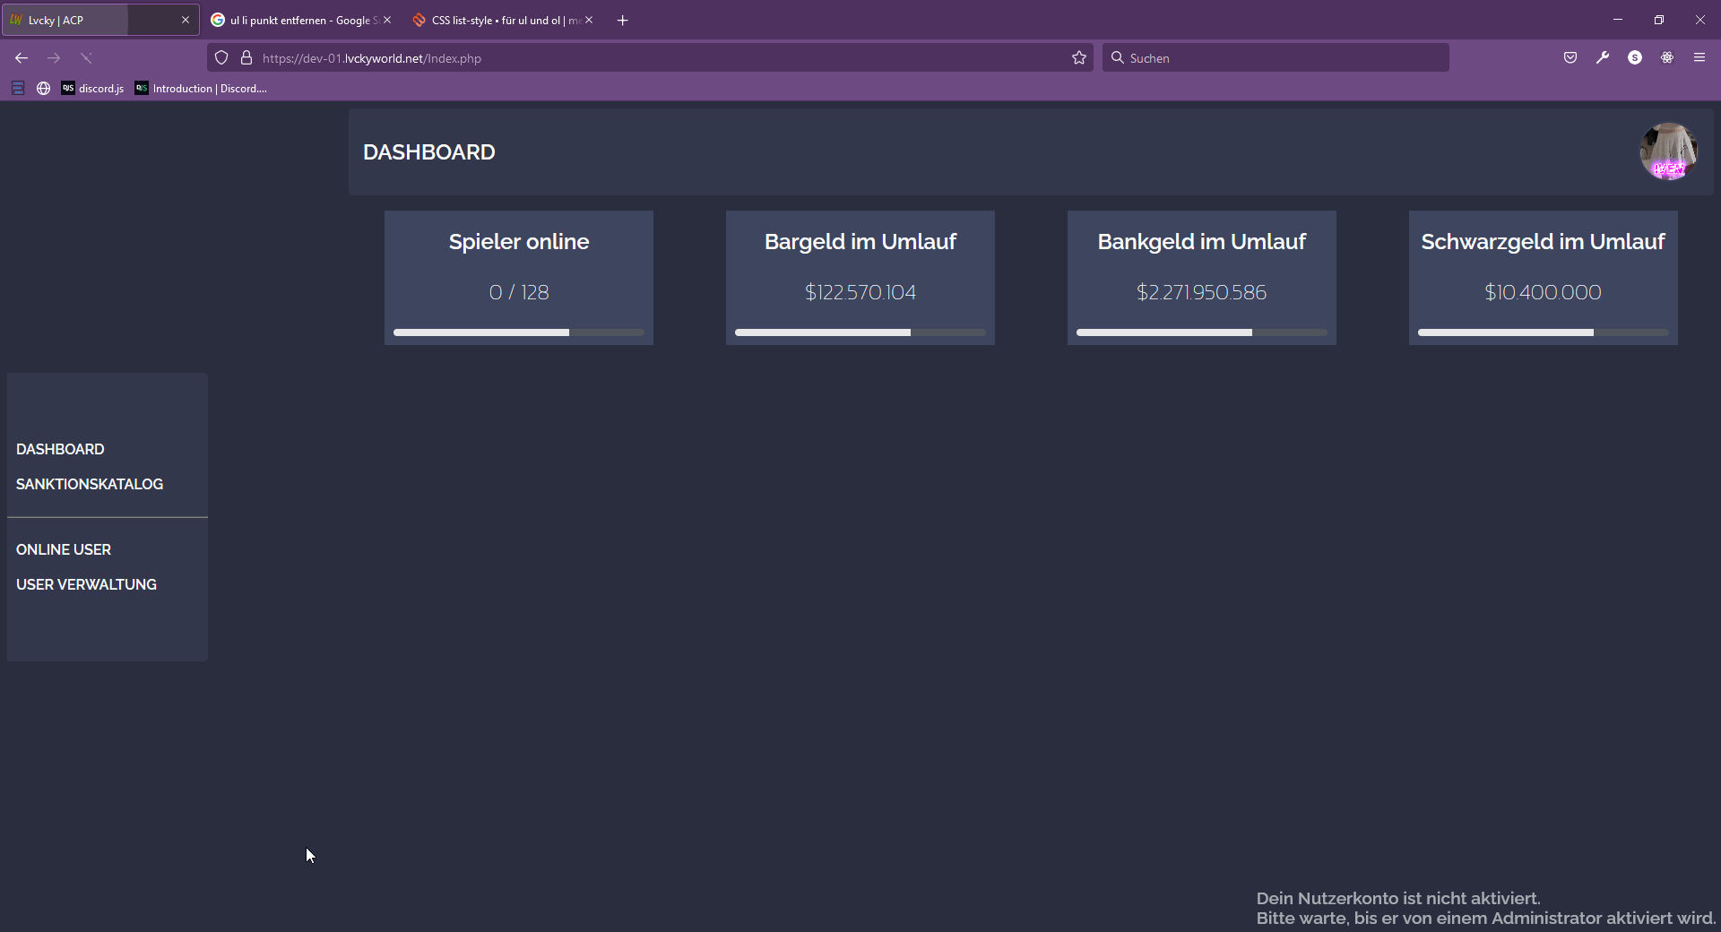Stop the page loading with the X icon
Viewport: 1721px width, 932px height.
click(86, 58)
